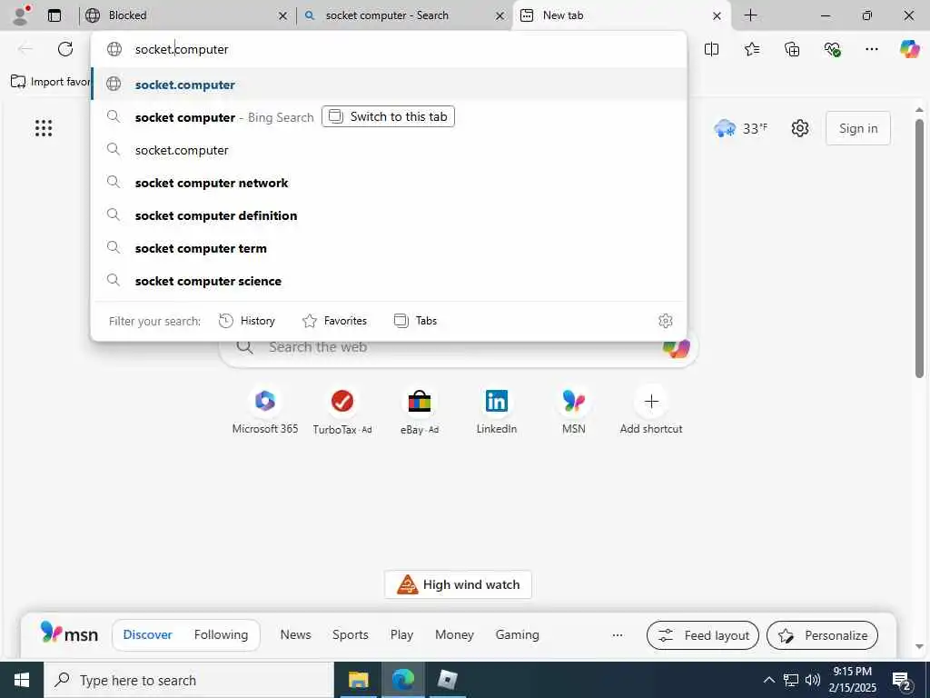The image size is (930, 698).
Task: Open a new tab with plus button
Action: (750, 15)
